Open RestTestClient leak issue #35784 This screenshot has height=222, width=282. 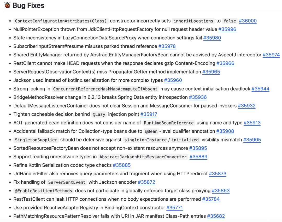211,199
